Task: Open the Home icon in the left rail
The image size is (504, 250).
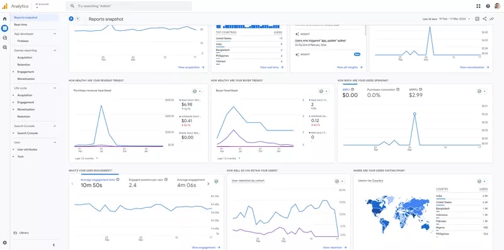Action: pyautogui.click(x=4, y=19)
